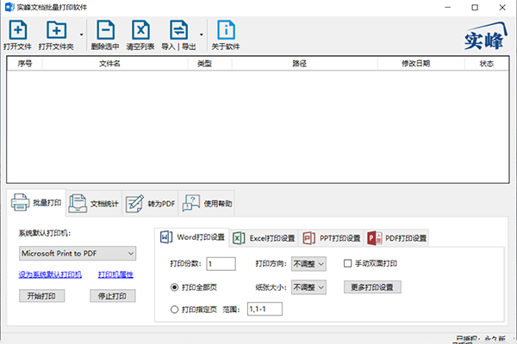Select the Excel打印设置 tab
Image resolution: width=517 pixels, height=344 pixels.
[263, 237]
